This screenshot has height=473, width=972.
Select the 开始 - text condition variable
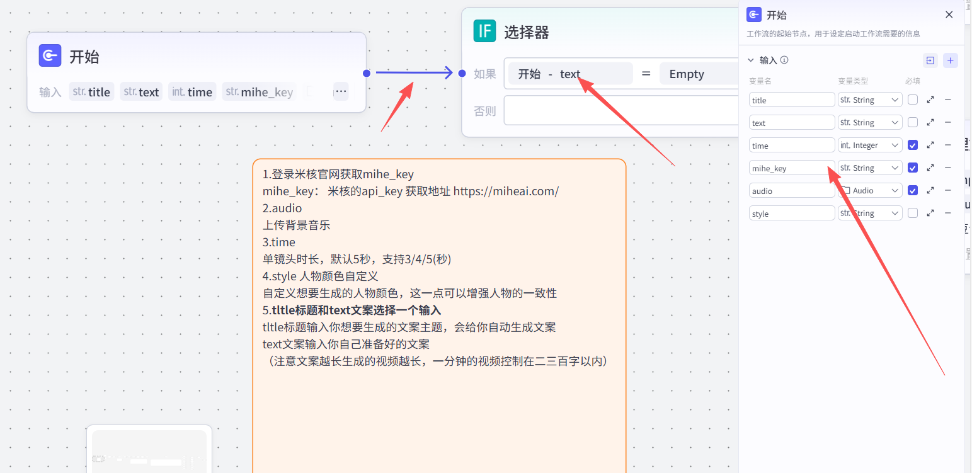pos(569,74)
